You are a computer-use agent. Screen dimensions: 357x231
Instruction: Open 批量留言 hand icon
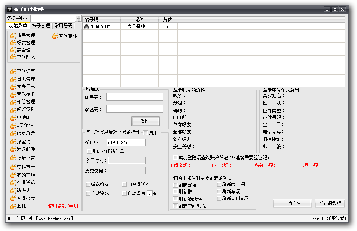tap(13, 157)
